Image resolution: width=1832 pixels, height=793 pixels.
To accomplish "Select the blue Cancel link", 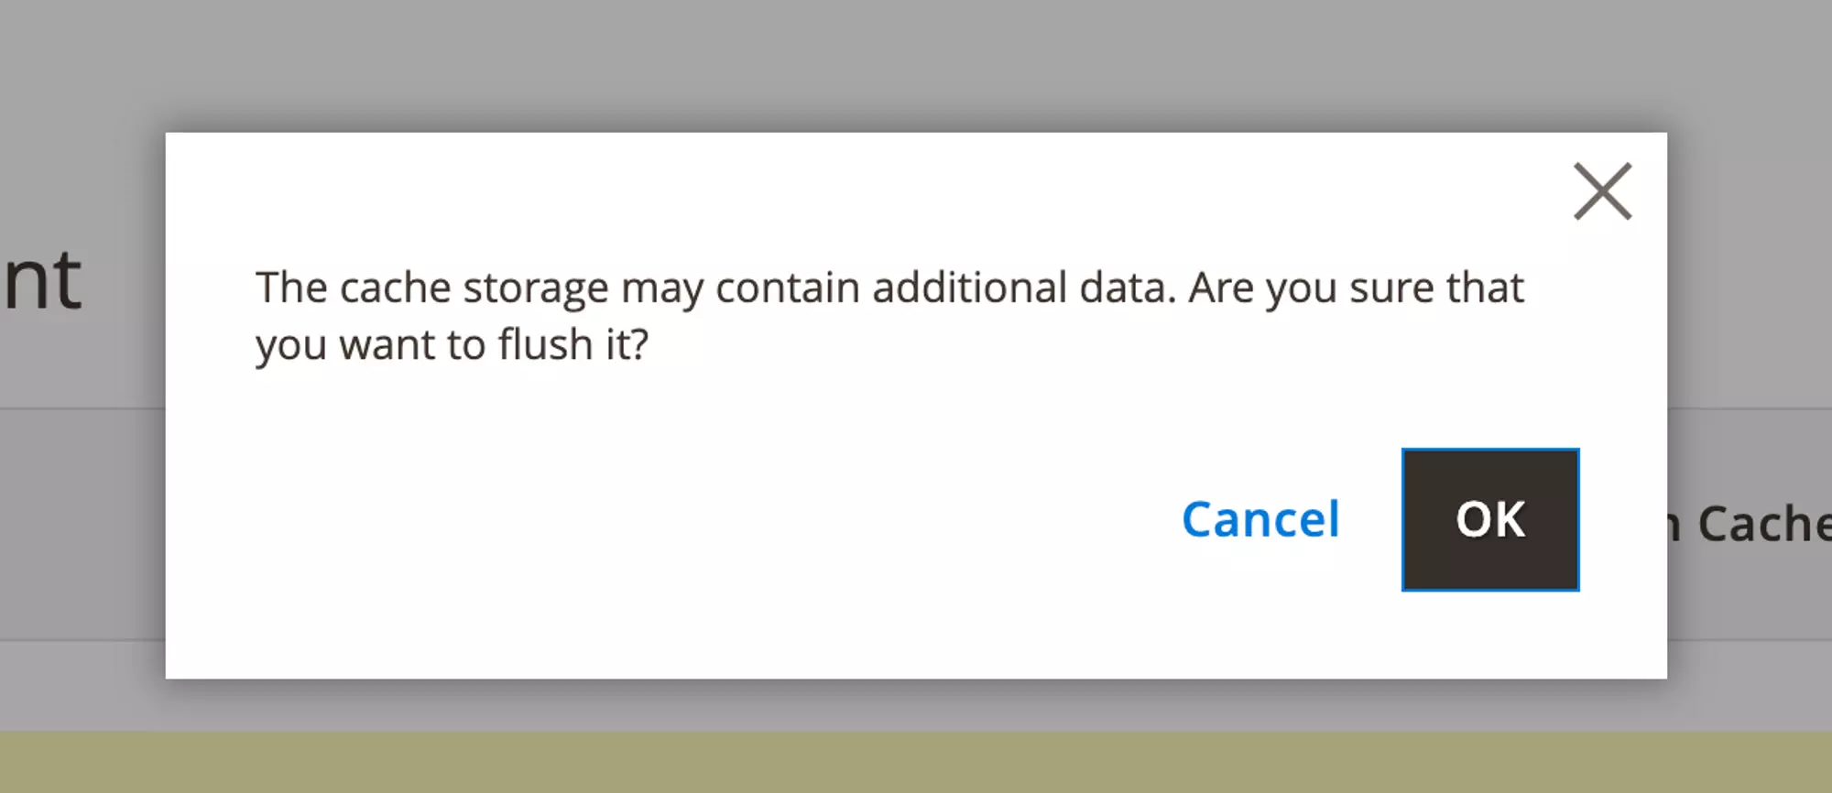I will [1260, 519].
